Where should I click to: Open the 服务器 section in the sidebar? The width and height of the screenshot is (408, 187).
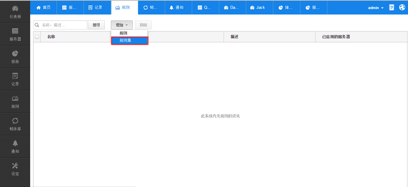click(15, 35)
